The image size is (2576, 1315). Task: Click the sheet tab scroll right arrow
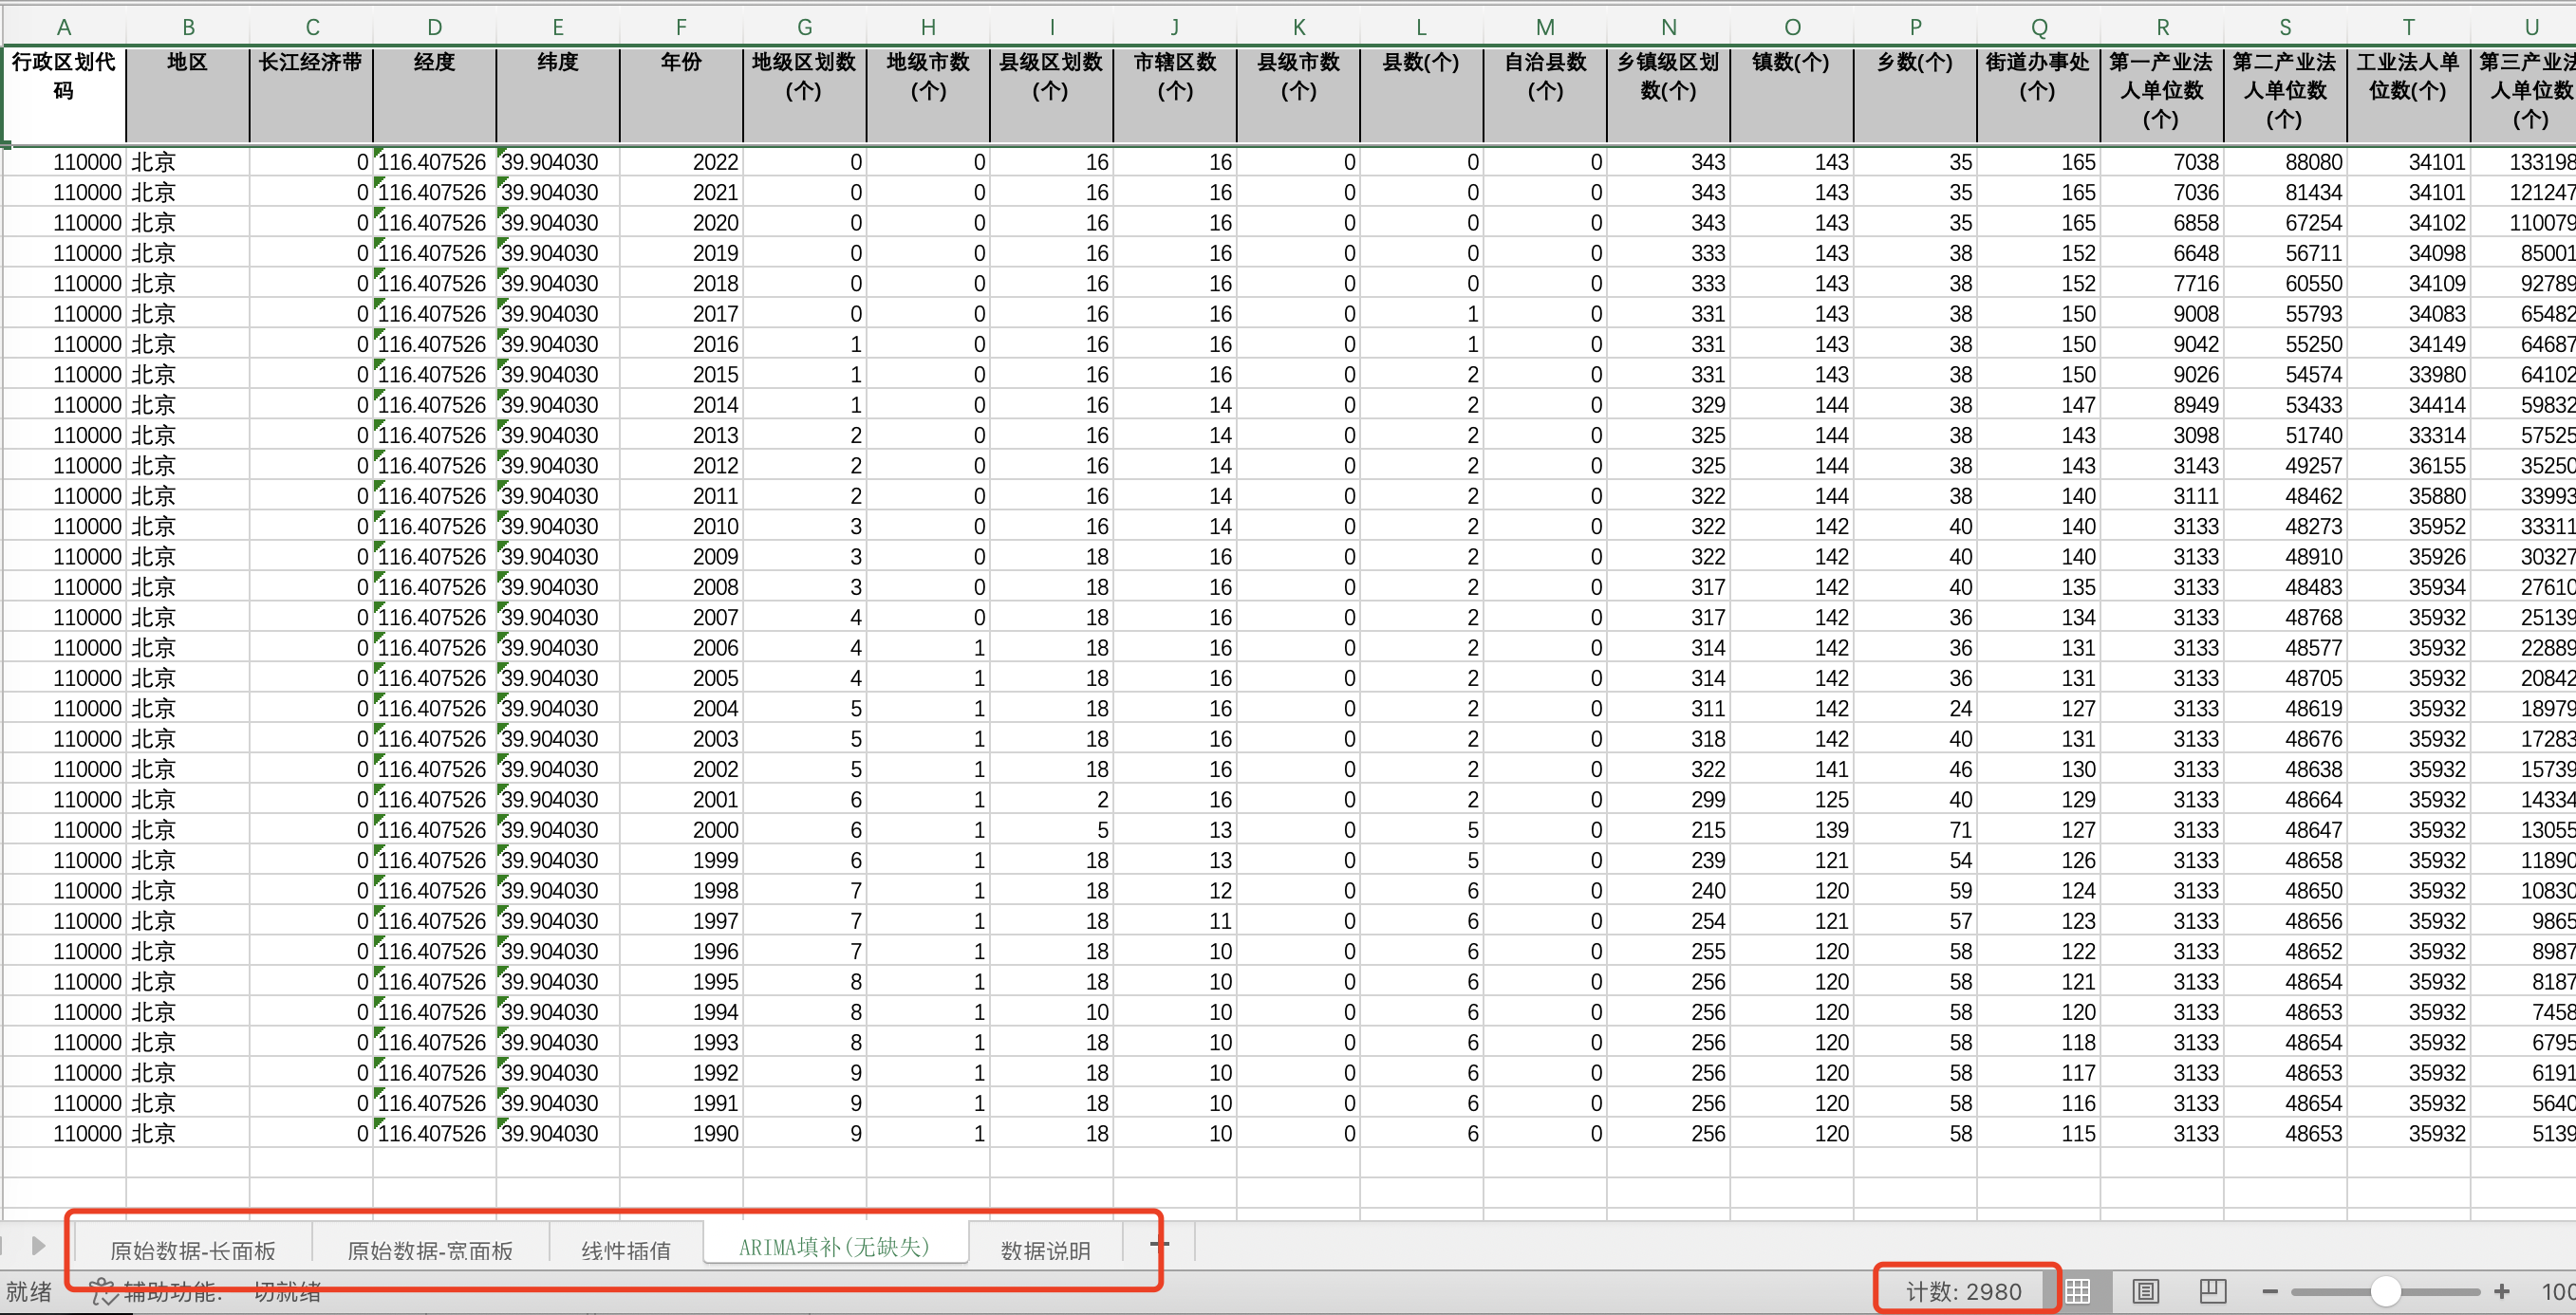tap(38, 1245)
